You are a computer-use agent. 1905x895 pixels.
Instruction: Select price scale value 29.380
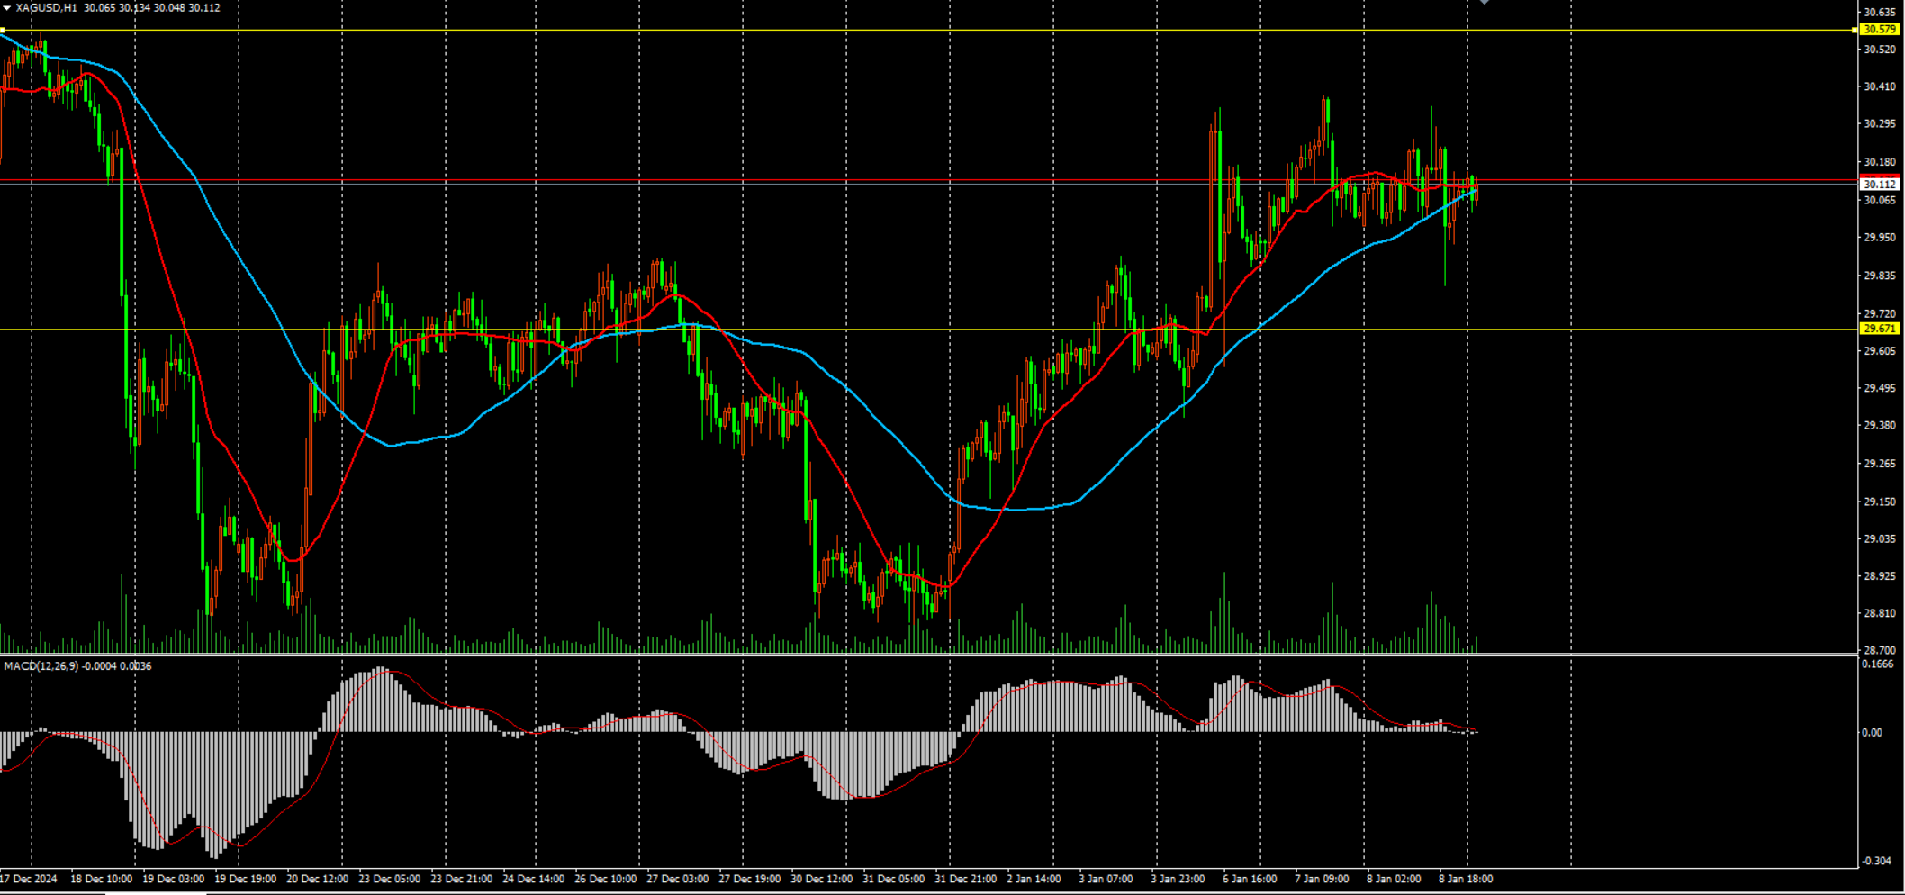(x=1879, y=425)
